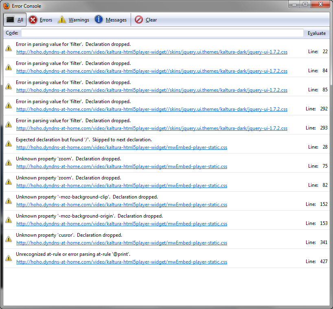Click warning icon for the Line 84 entry

tap(9, 67)
